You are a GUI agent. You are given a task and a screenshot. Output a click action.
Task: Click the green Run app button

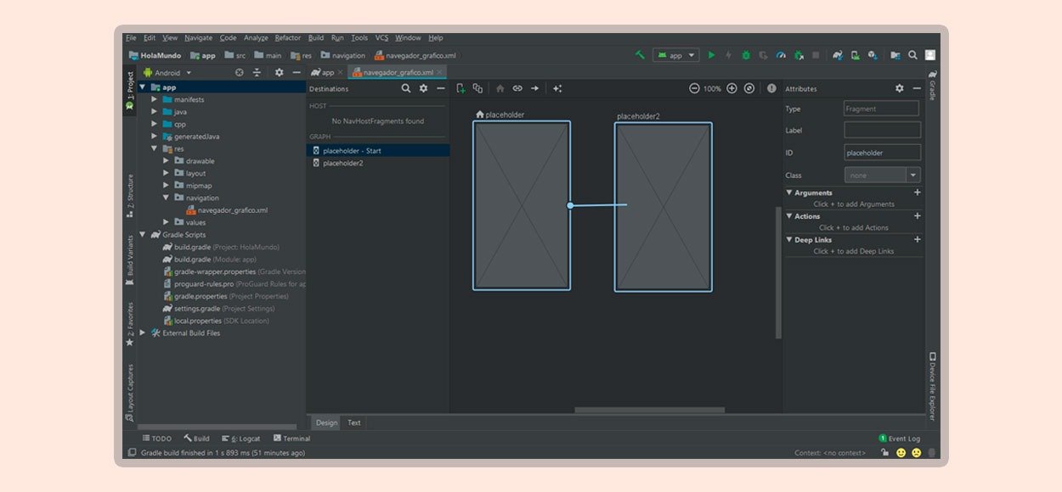(x=712, y=55)
